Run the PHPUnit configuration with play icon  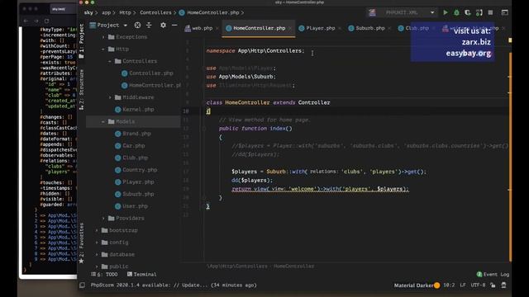(x=446, y=12)
